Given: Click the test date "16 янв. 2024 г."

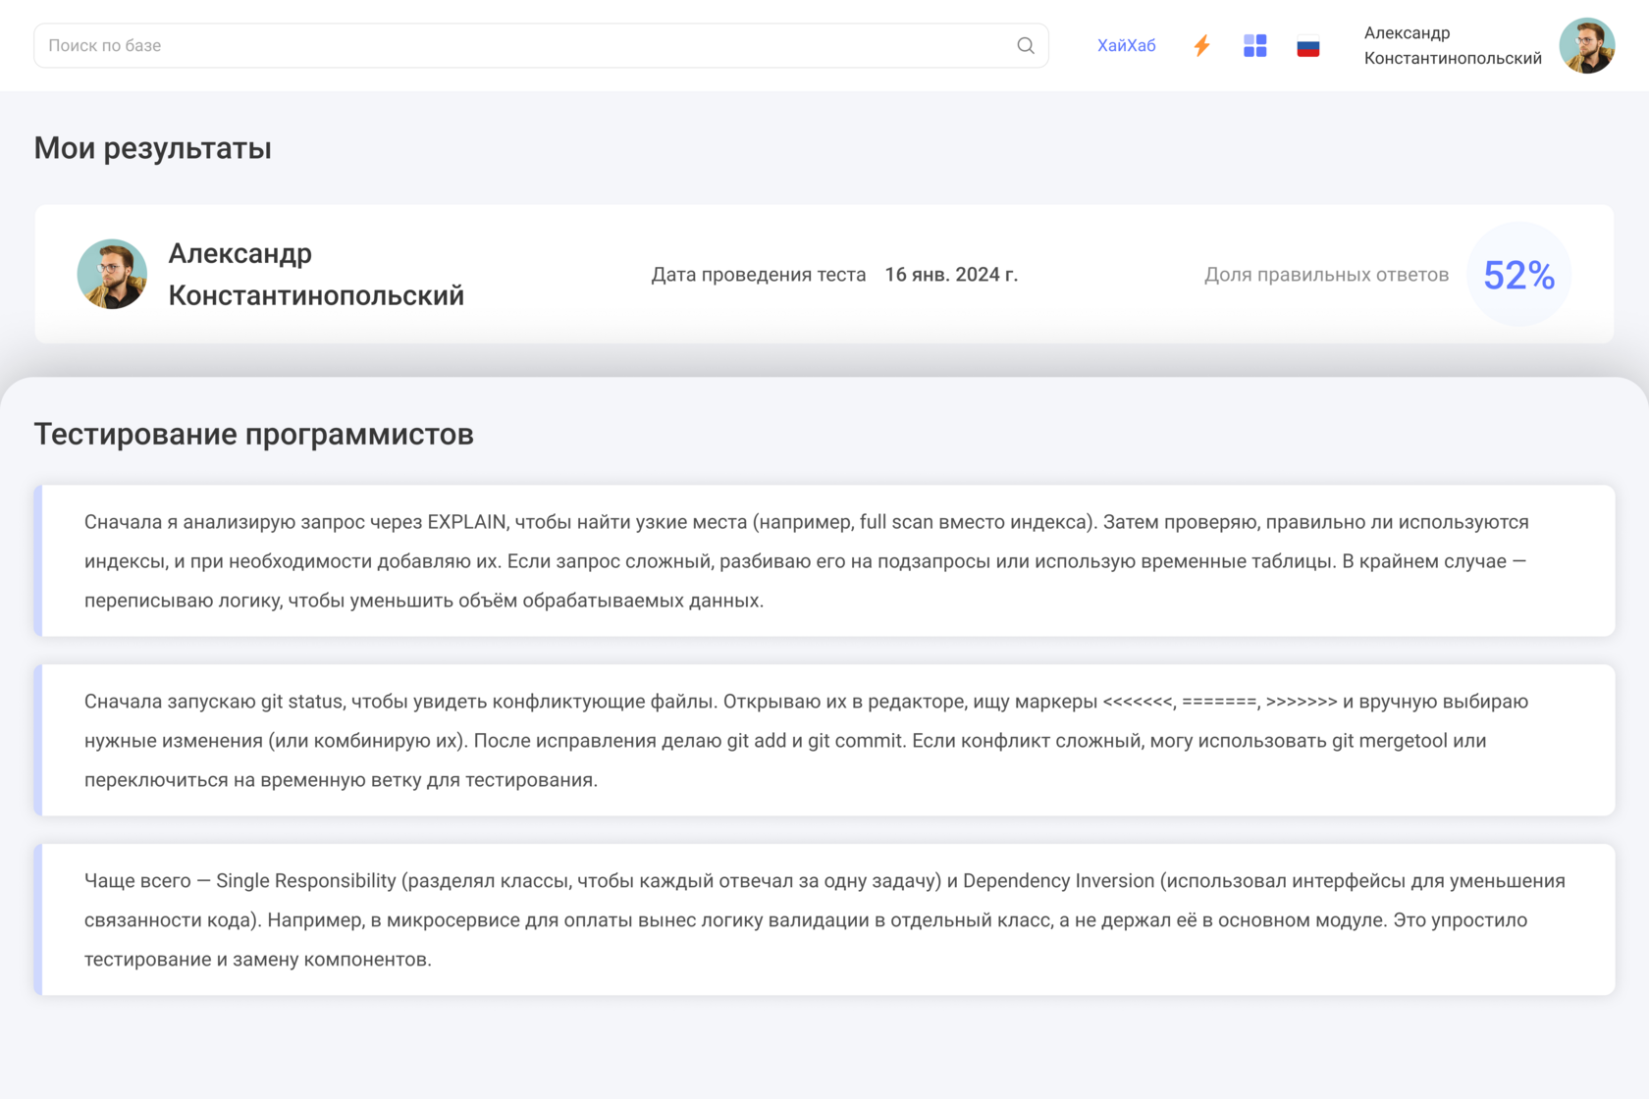Looking at the screenshot, I should [x=951, y=275].
